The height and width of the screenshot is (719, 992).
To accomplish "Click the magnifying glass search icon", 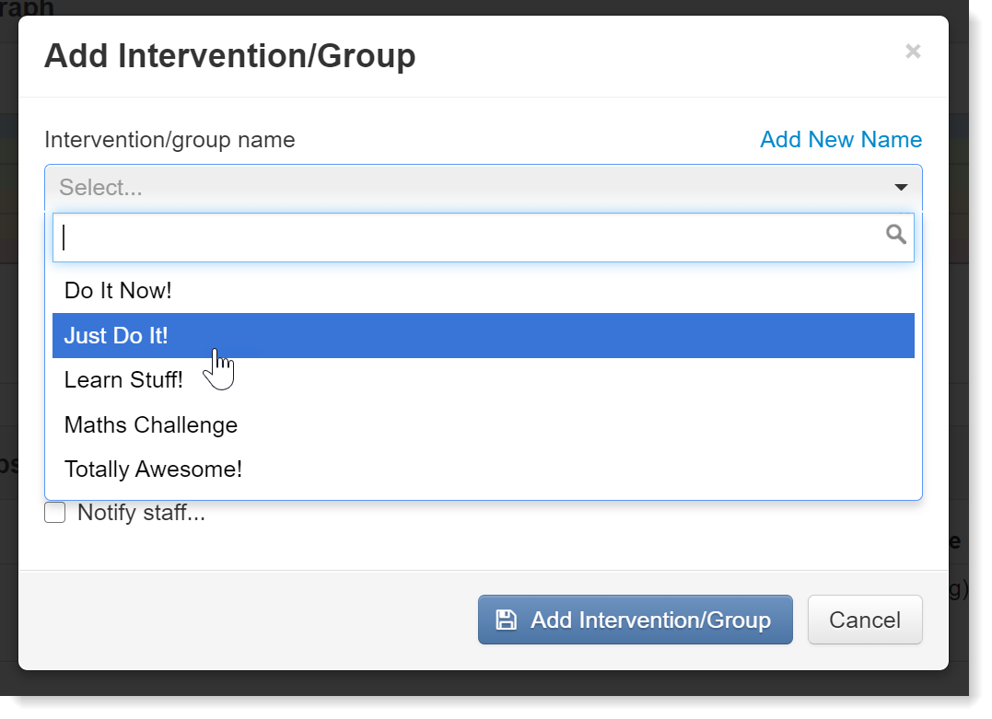I will [x=895, y=235].
